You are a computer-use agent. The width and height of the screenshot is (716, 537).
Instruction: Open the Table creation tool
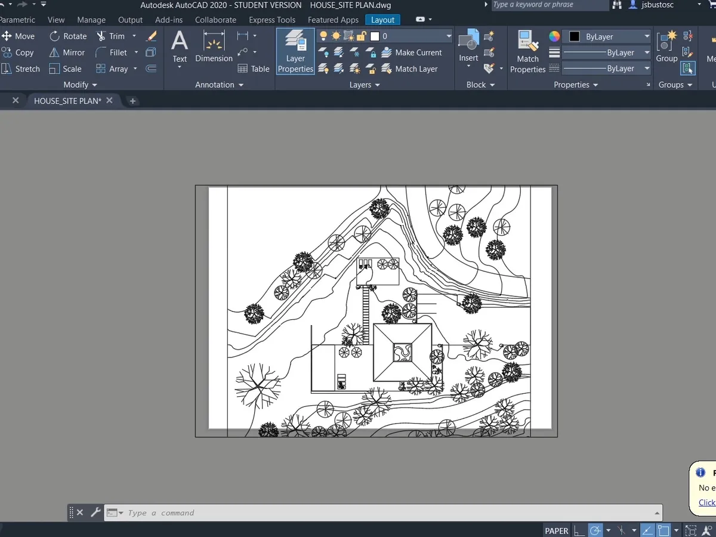click(x=254, y=69)
